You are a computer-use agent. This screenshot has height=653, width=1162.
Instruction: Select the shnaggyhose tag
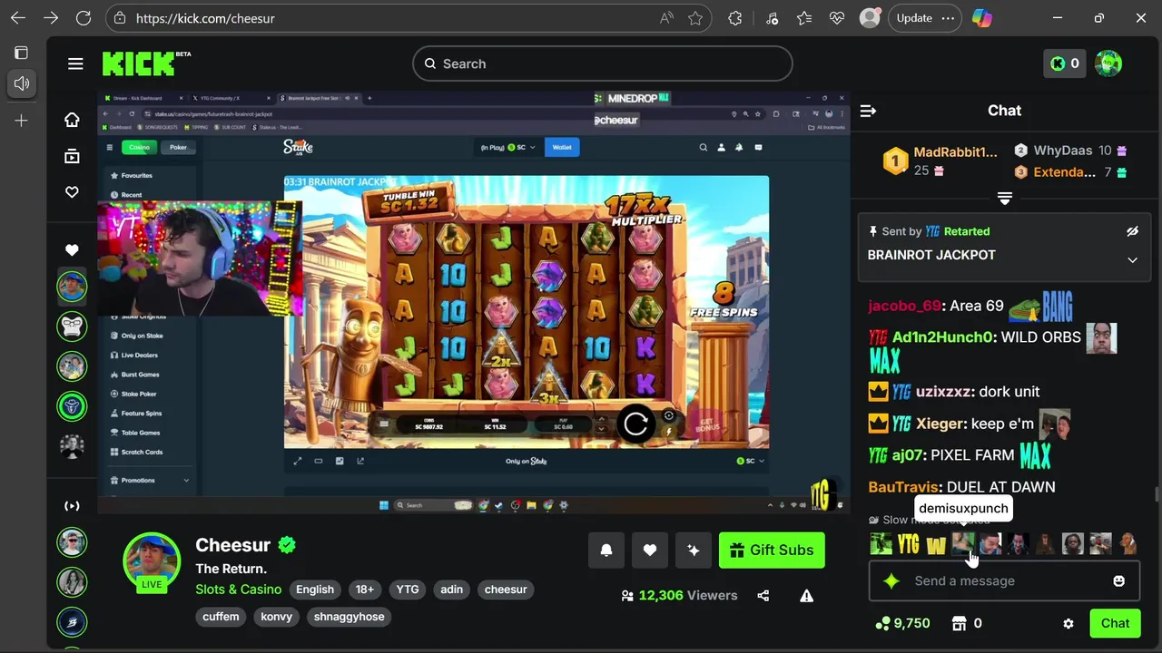(x=350, y=617)
